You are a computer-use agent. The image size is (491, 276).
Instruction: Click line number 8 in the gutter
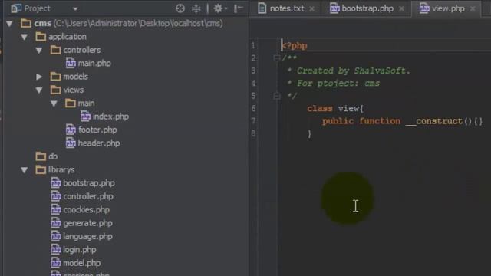click(253, 134)
